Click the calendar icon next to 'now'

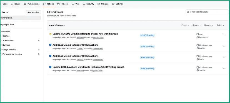click(x=197, y=34)
